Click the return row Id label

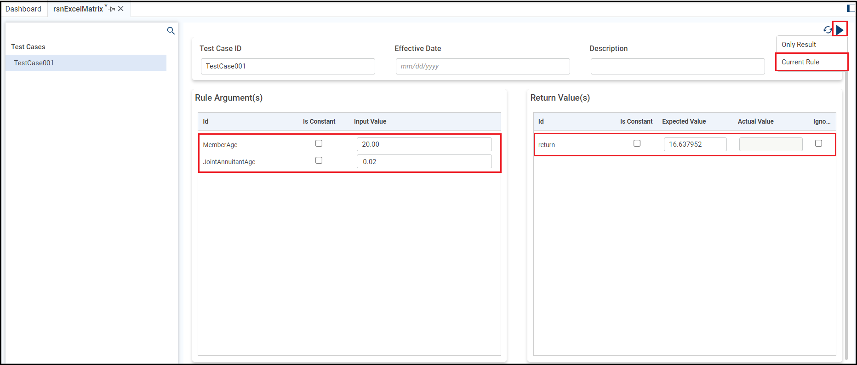547,145
